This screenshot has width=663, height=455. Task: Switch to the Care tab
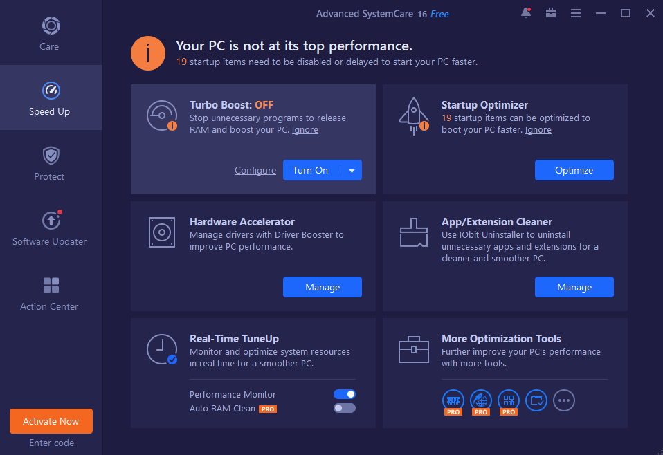click(50, 33)
